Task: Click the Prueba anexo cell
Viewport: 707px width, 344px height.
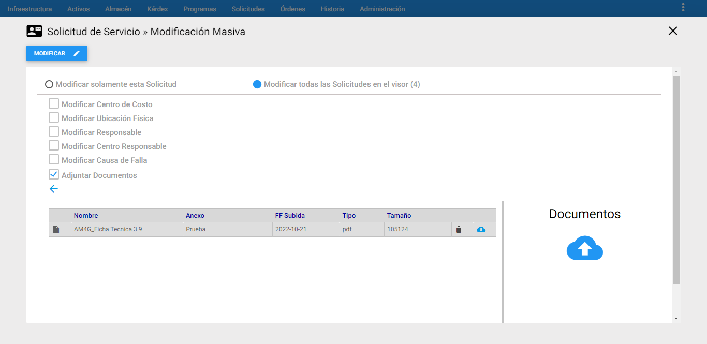Action: [196, 229]
